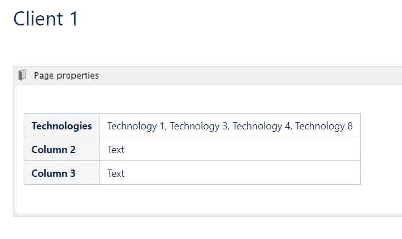402x239 pixels.
Task: Click the 'Text' value beside Column 3
Action: (116, 173)
